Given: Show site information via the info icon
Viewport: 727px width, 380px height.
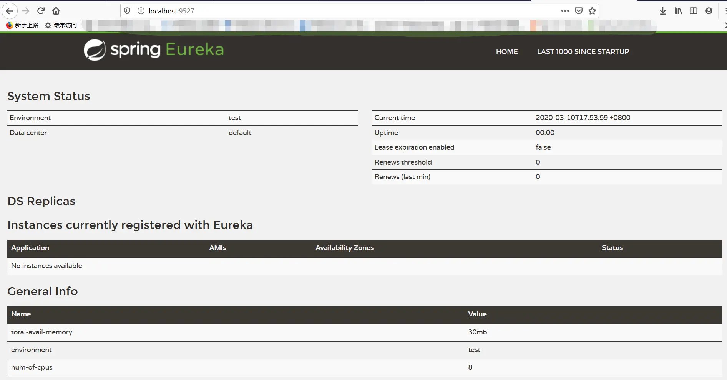Looking at the screenshot, I should click(x=141, y=11).
